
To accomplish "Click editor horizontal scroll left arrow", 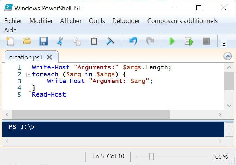I will (7, 114).
